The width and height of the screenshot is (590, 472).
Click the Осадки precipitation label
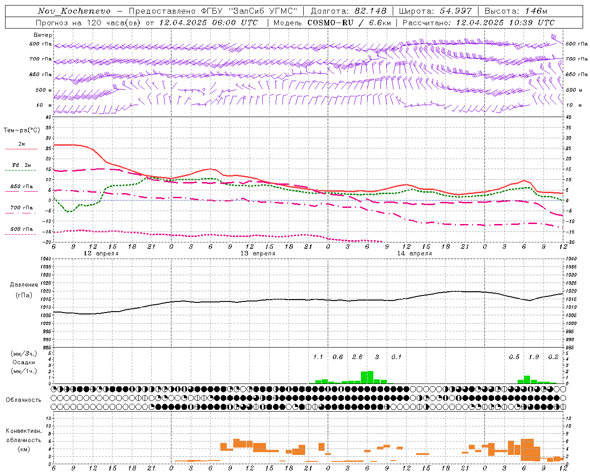(24, 362)
